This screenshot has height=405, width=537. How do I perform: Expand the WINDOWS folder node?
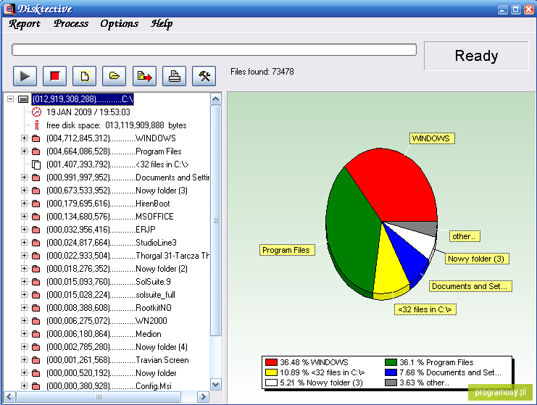[x=24, y=138]
